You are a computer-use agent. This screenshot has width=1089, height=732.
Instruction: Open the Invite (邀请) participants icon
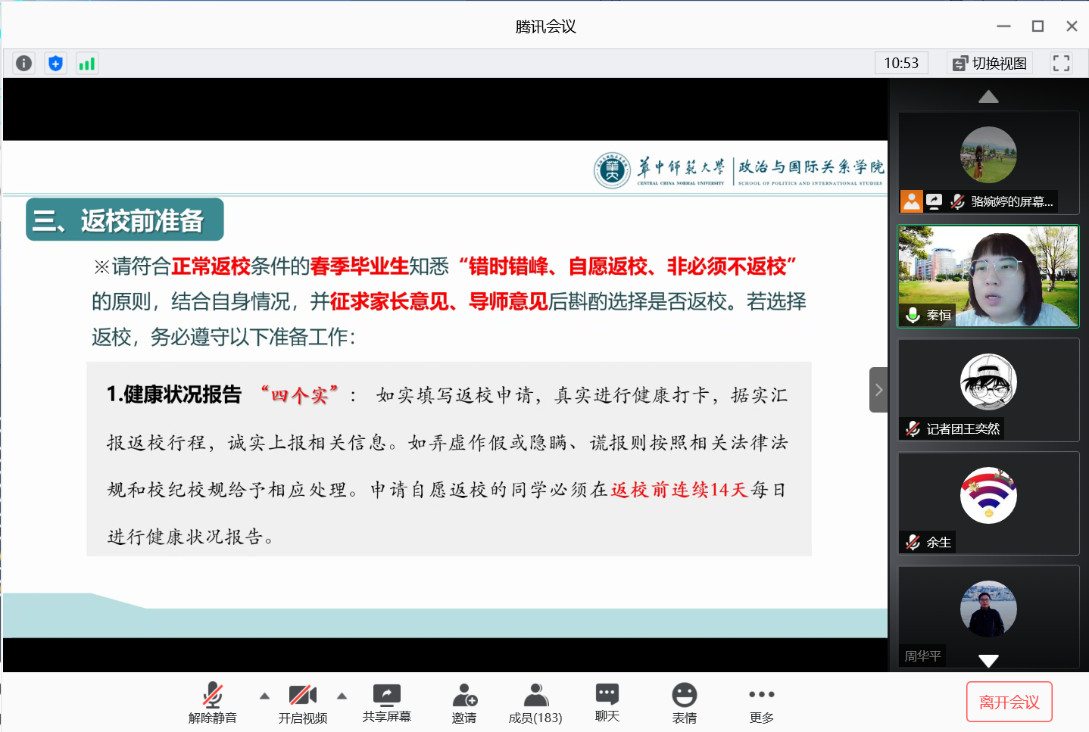(x=464, y=702)
